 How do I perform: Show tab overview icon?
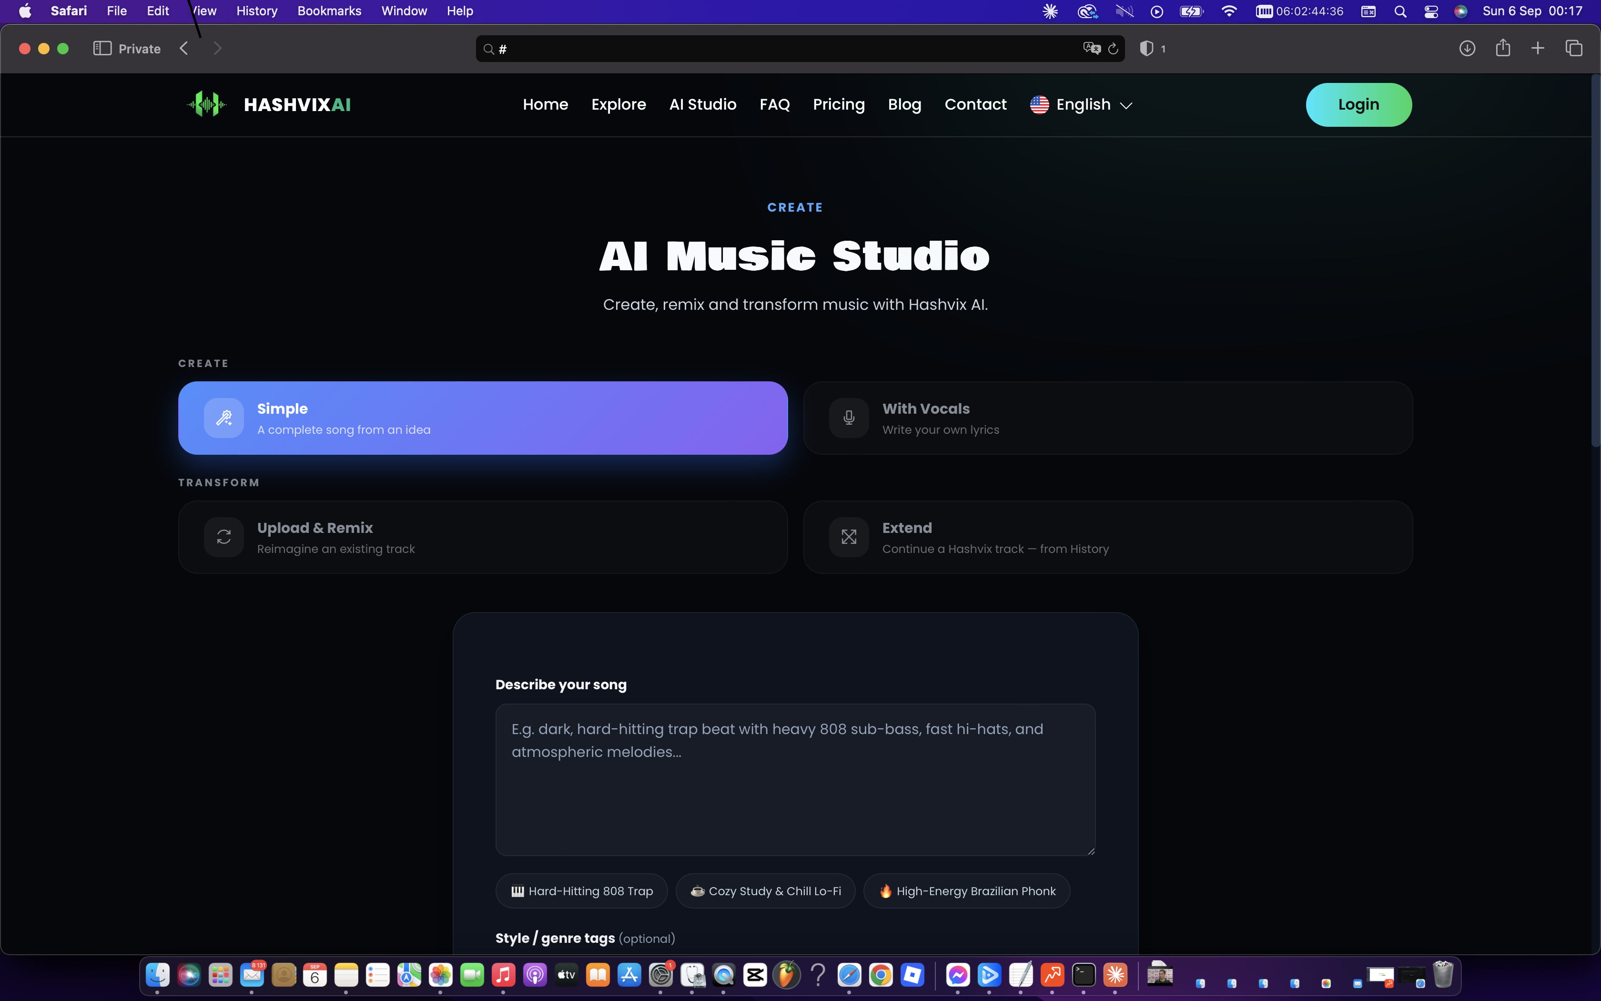click(x=1574, y=48)
